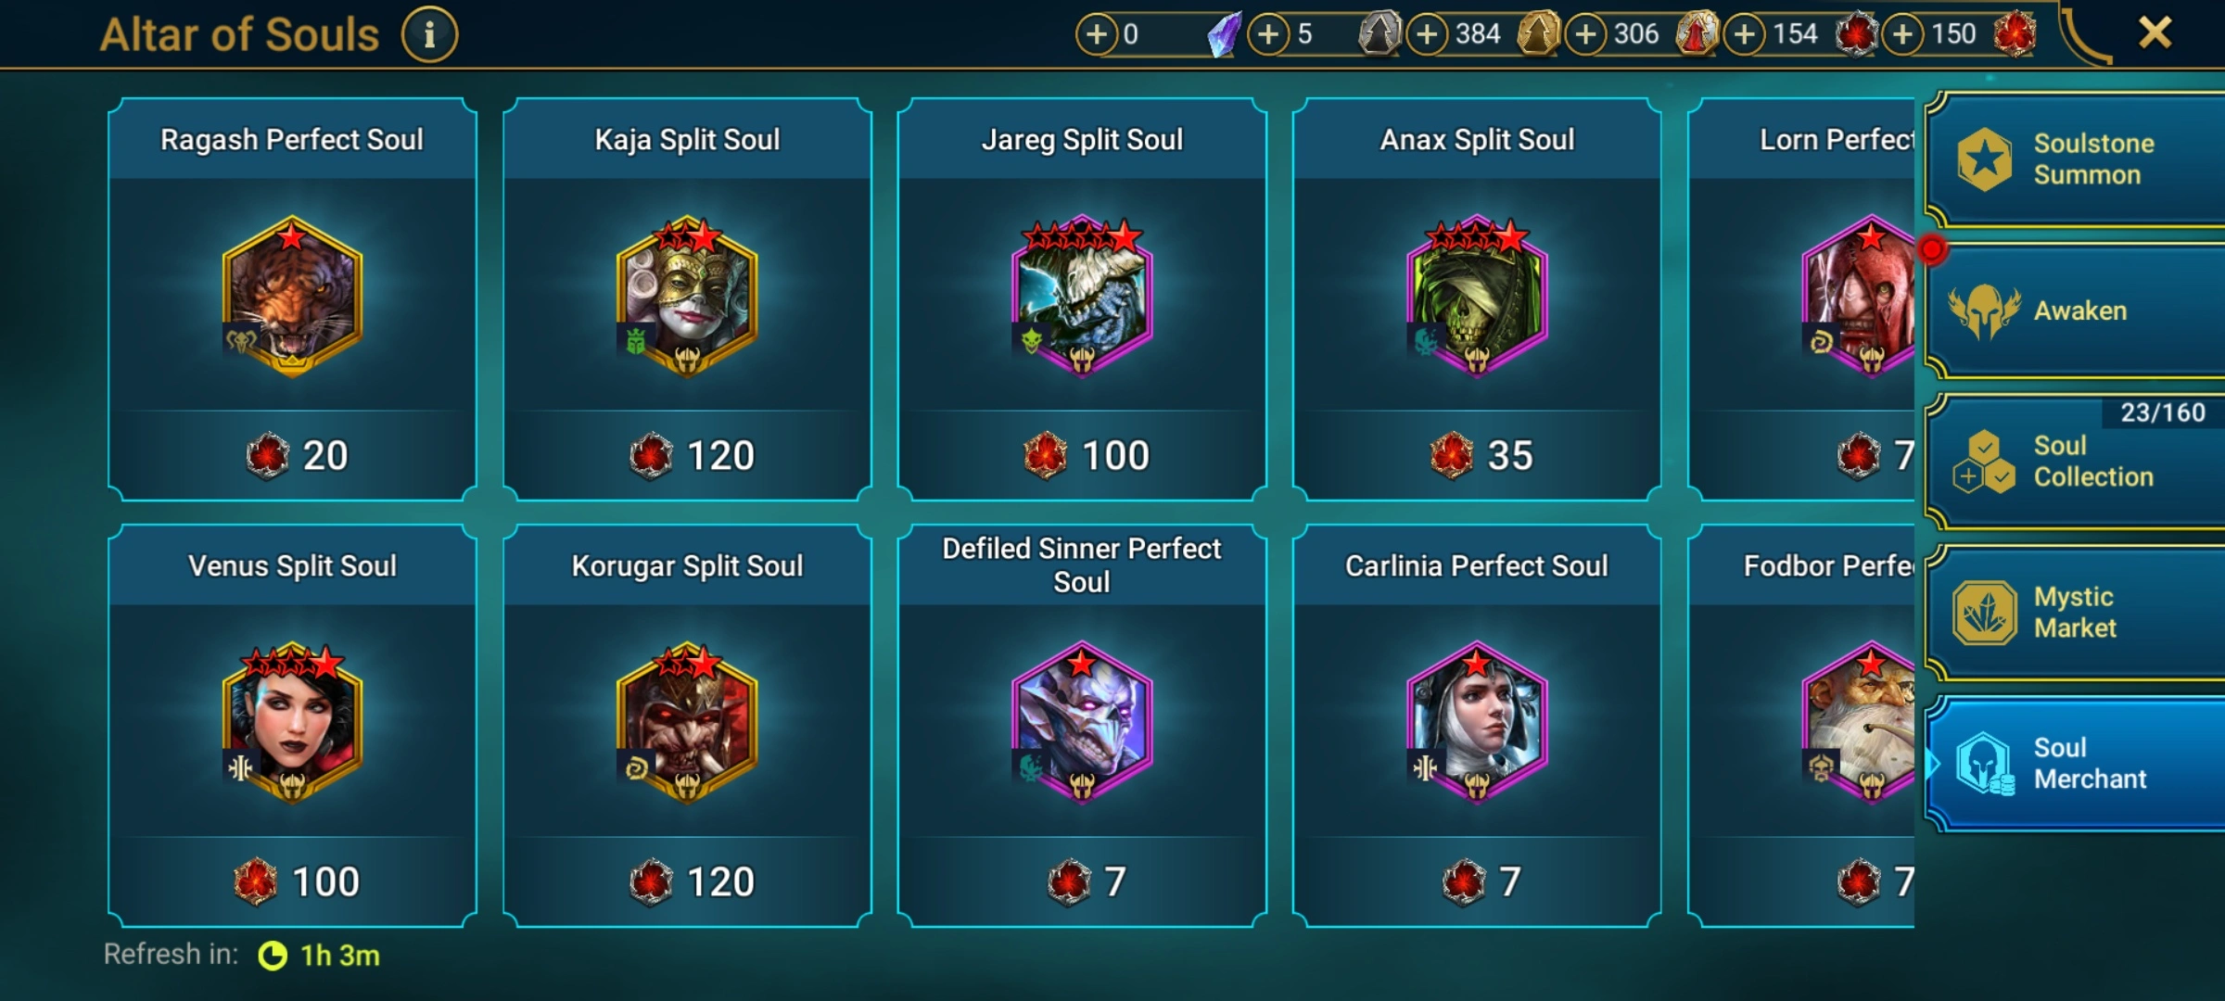Switch to the Awaken tab
The image size is (2225, 1001).
[x=2075, y=310]
